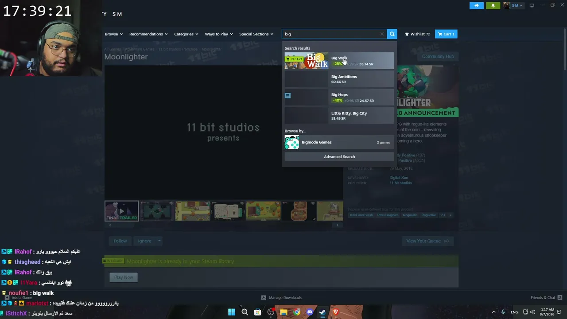
Task: Select the Big Ambitions search result
Action: [x=339, y=79]
